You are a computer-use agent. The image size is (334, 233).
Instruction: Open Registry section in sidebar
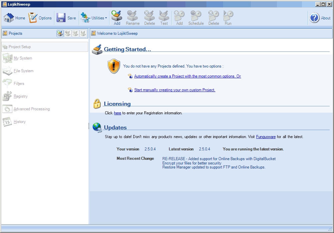click(x=20, y=96)
